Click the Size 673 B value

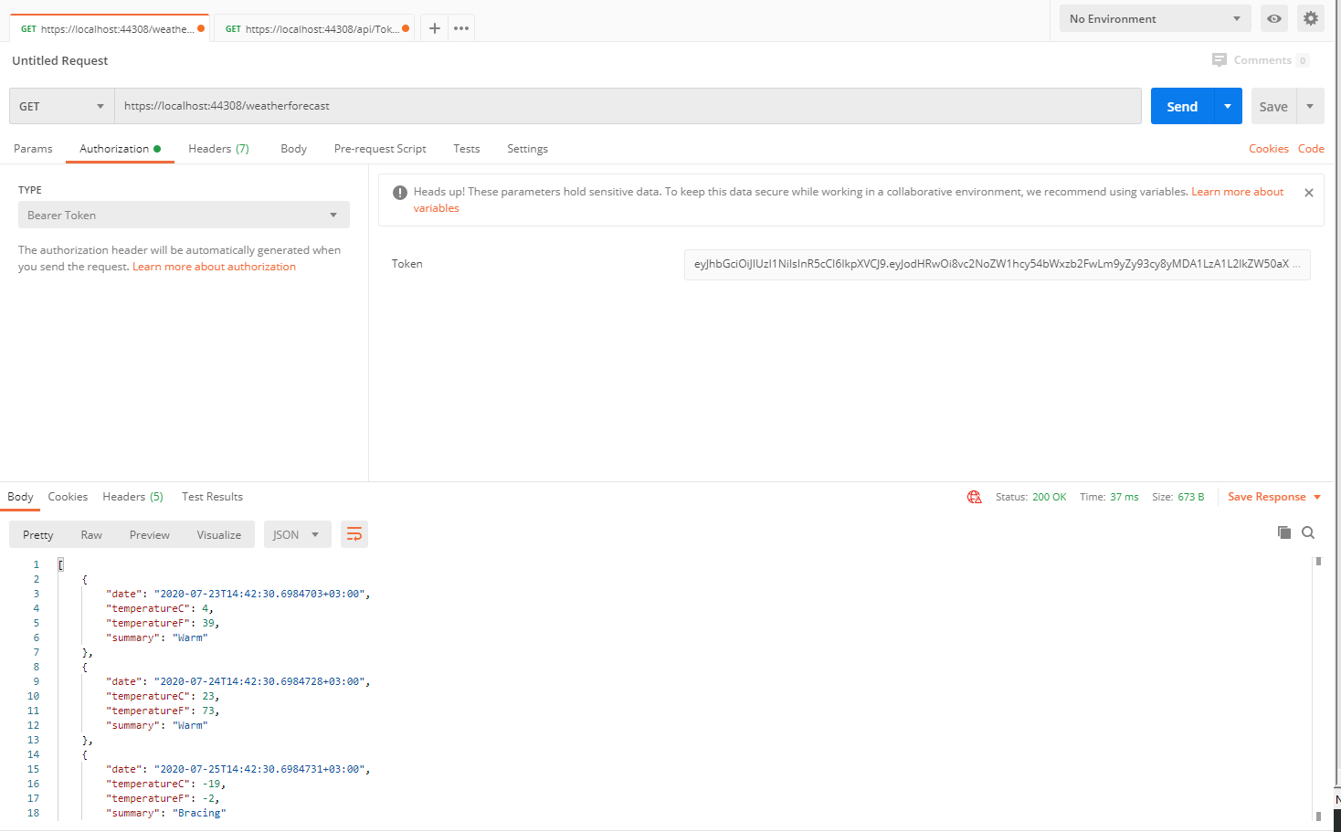tap(1191, 497)
